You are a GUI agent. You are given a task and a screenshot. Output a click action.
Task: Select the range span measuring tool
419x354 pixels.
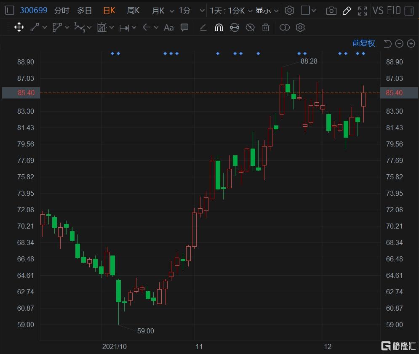coord(124,28)
